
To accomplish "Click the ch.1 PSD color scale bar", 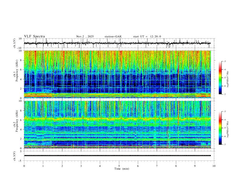I will pos(220,78).
